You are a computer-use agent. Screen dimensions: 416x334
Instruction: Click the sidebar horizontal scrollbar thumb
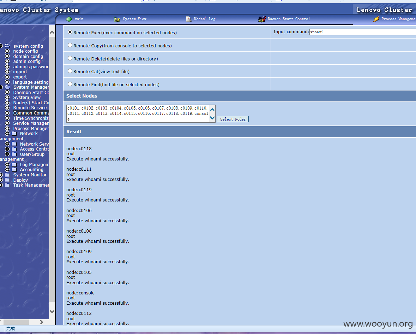click(16, 322)
